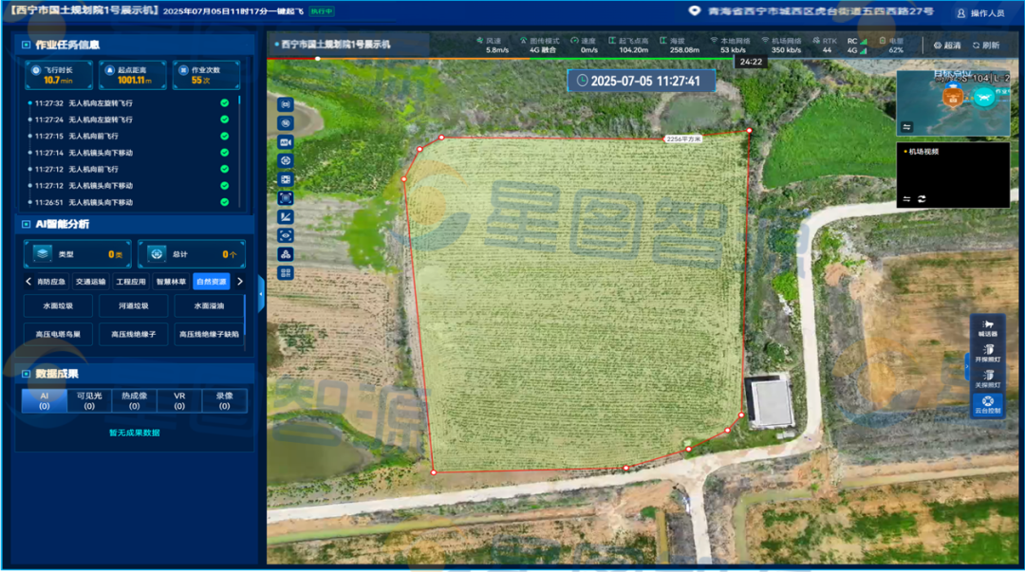Click the 暂无成果数据 message
1025x572 pixels.
134,433
